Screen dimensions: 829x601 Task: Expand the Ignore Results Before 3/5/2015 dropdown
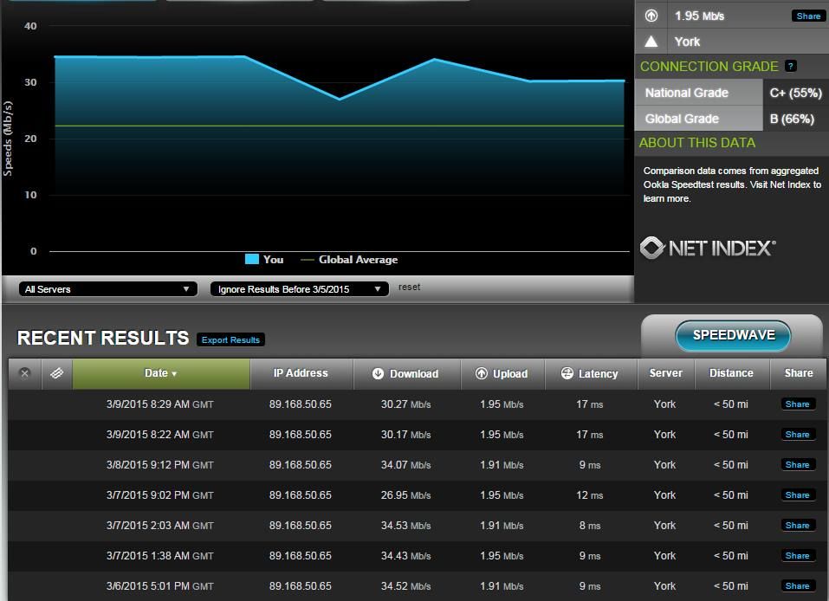click(299, 289)
